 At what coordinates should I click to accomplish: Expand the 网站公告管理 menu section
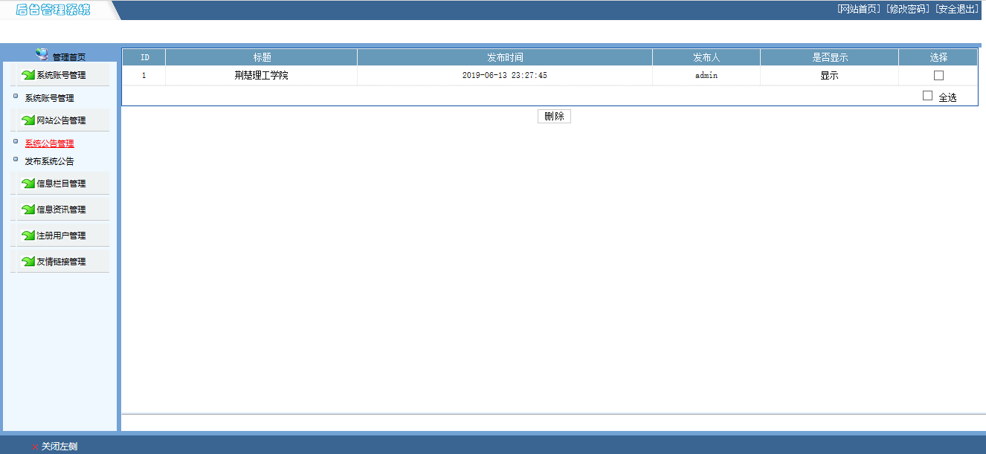click(x=61, y=120)
